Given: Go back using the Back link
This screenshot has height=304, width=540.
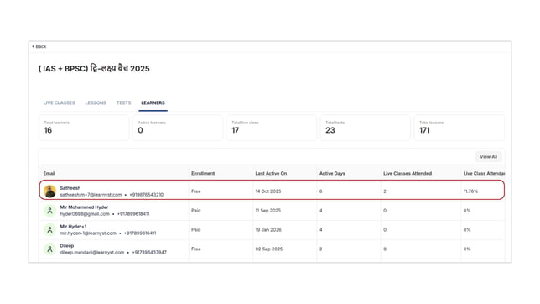Looking at the screenshot, I should pyautogui.click(x=39, y=46).
